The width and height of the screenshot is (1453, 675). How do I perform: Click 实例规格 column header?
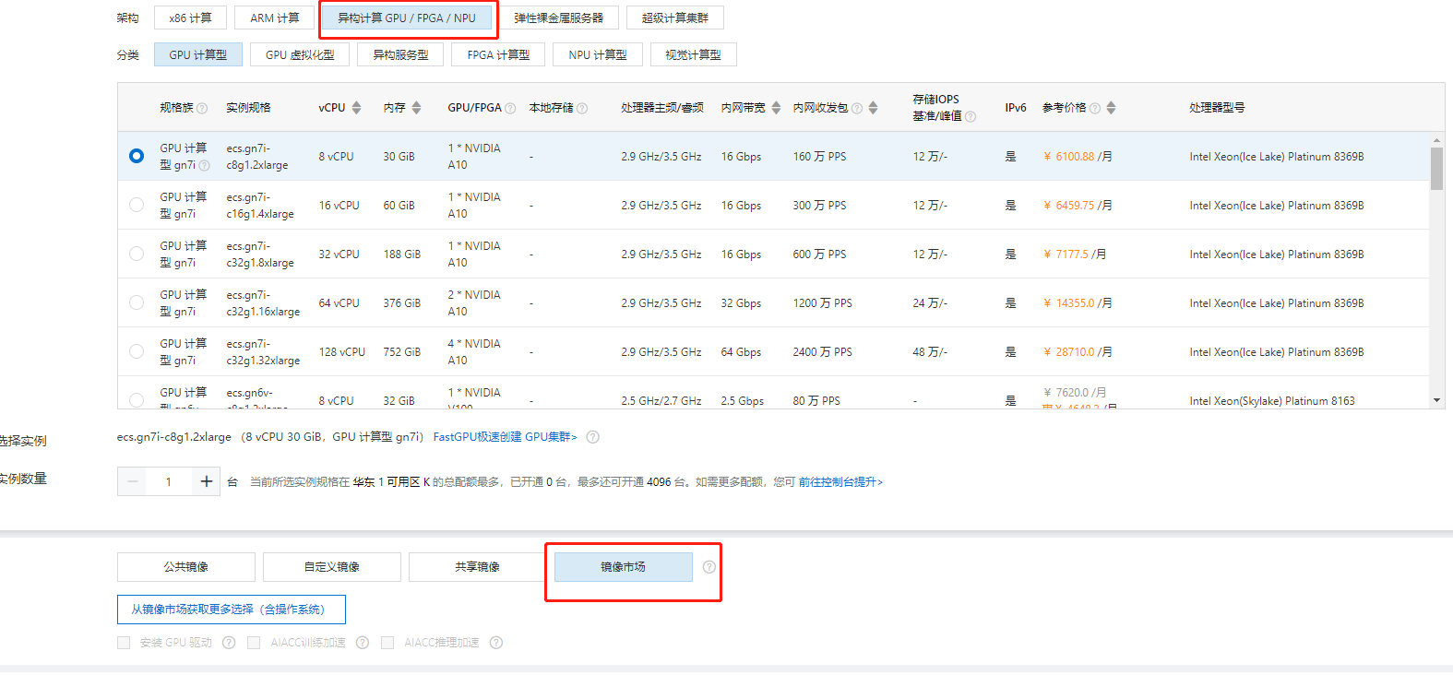click(x=248, y=108)
